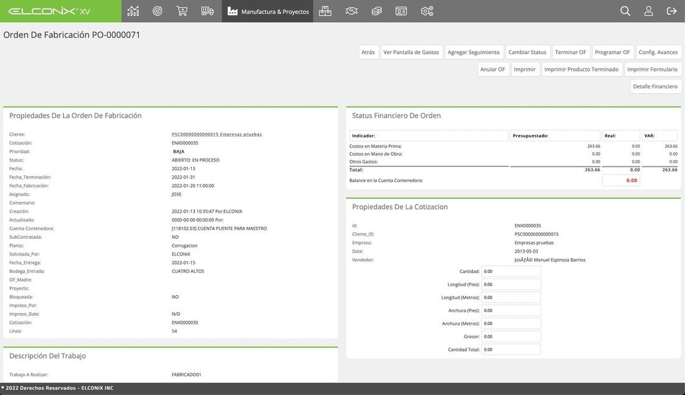Image resolution: width=685 pixels, height=395 pixels.
Task: Click Imprimir Producto Terminado
Action: coord(582,70)
